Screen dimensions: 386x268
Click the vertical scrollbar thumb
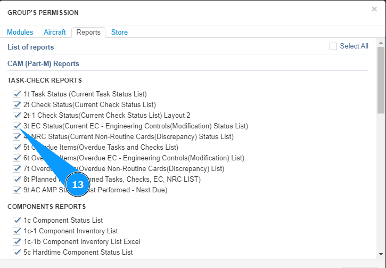tap(381, 80)
